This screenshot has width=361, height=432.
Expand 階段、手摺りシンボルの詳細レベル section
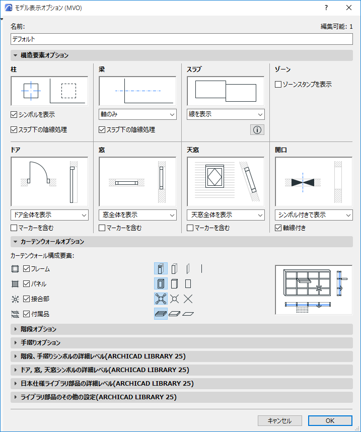[x=182, y=356]
